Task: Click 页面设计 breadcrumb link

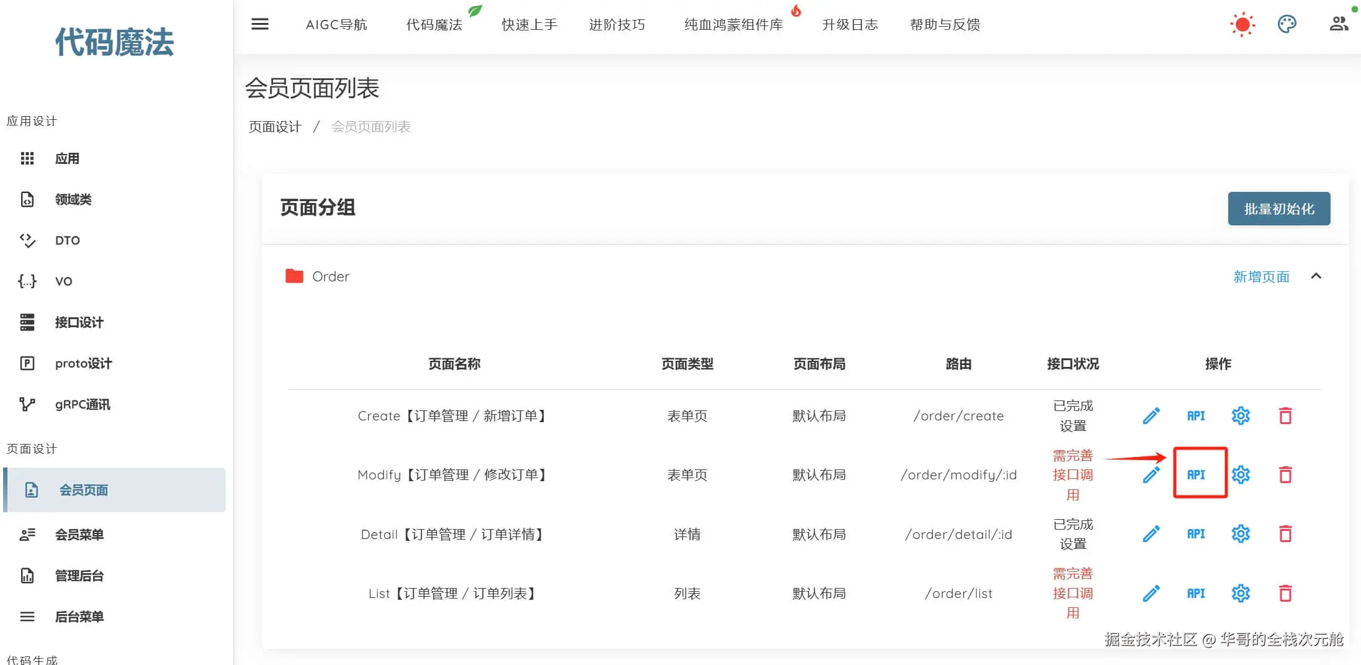Action: 275,127
